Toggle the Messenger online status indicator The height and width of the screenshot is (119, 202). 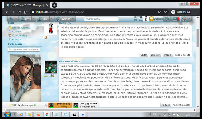(35, 105)
